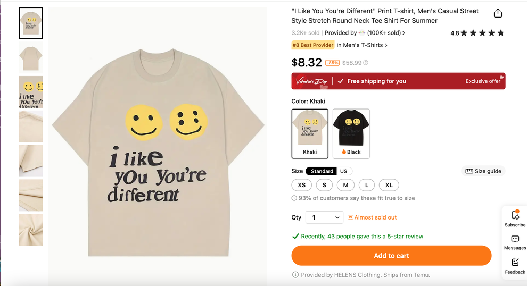The width and height of the screenshot is (527, 286).
Task: Click the help icon beside $58.99
Action: (366, 63)
